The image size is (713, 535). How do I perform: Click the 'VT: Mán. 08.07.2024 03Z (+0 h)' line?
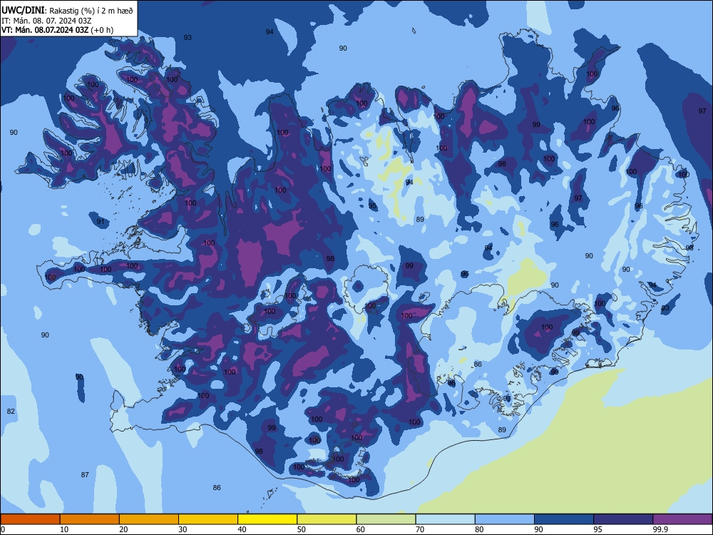click(57, 30)
